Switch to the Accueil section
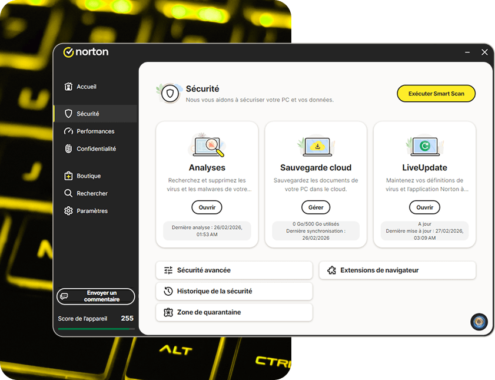 click(x=87, y=86)
